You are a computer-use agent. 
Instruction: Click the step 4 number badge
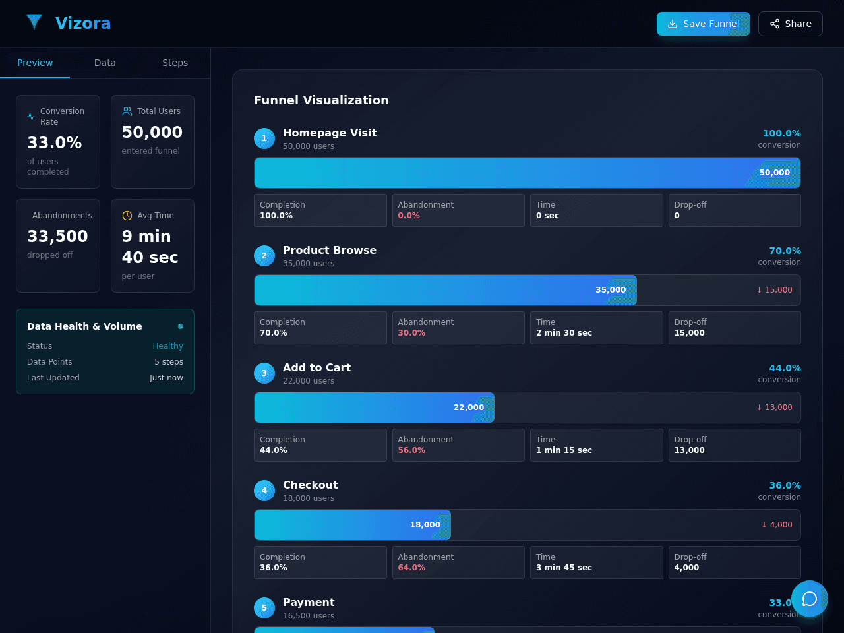[264, 491]
